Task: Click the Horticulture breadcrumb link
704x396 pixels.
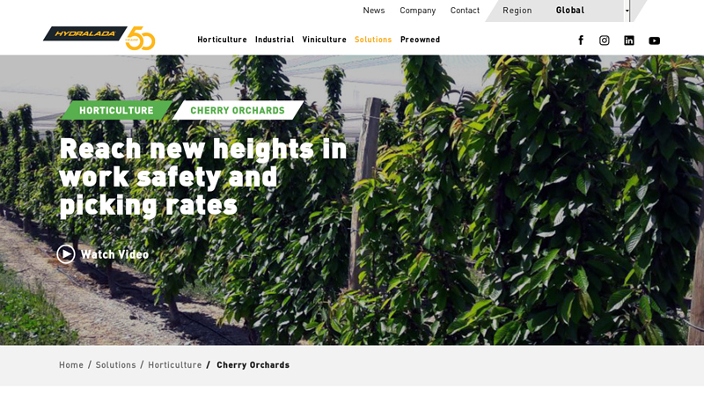Action: pyautogui.click(x=174, y=365)
